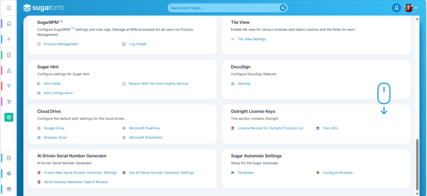Open Contacts person icon in sidebar
427x196 pixels.
coord(9,71)
